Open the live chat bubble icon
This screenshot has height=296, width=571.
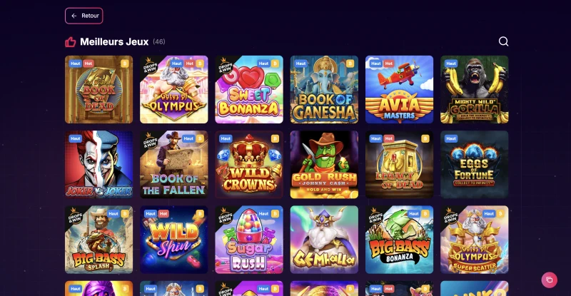(549, 280)
